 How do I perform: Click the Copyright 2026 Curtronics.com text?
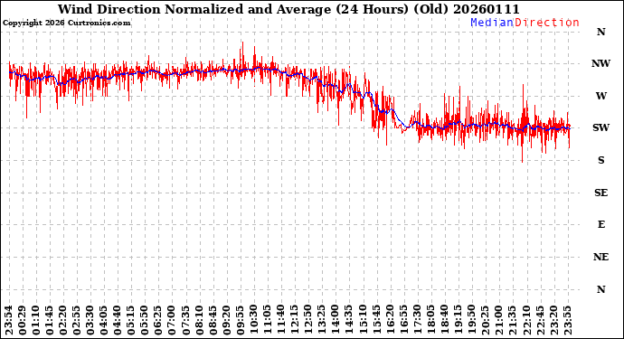pyautogui.click(x=66, y=24)
